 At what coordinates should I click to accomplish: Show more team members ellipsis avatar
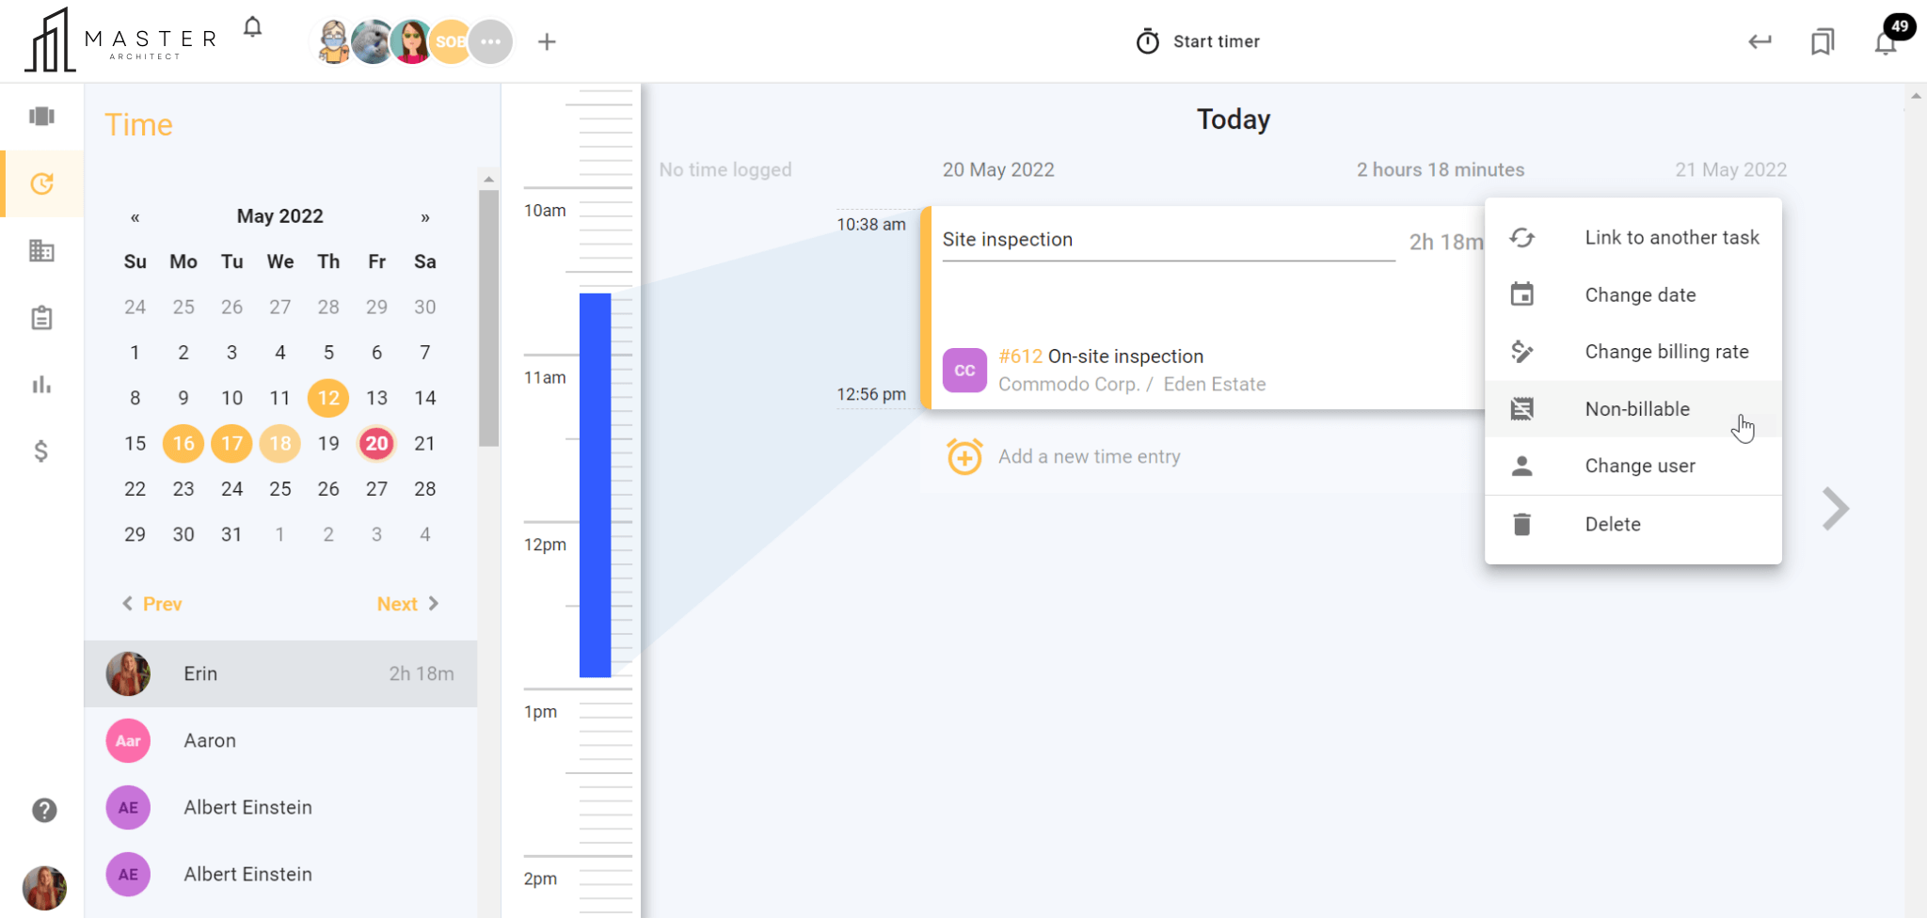pos(490,41)
